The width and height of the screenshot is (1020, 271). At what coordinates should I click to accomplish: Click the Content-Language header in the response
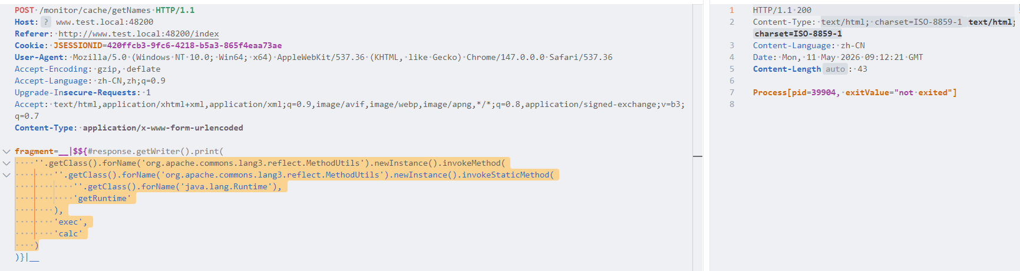pyautogui.click(x=794, y=45)
